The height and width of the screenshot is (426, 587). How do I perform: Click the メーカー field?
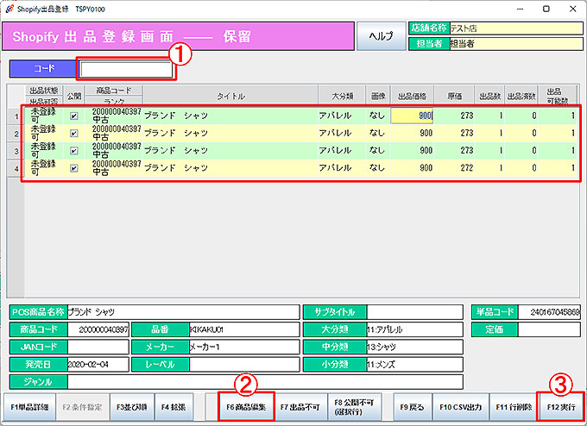pos(244,347)
